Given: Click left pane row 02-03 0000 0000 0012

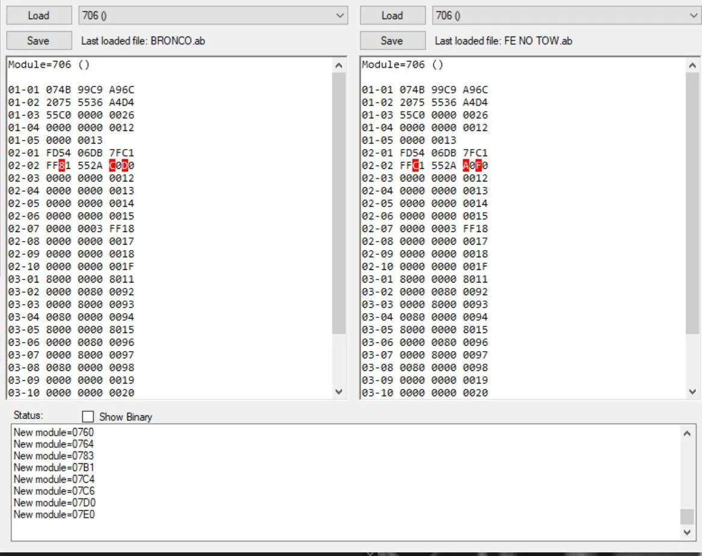Looking at the screenshot, I should click(x=71, y=178).
